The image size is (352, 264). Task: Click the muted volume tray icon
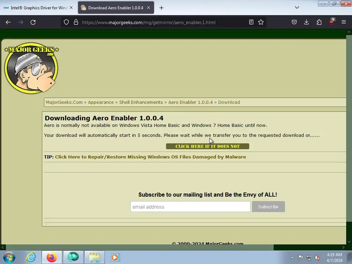point(317,257)
